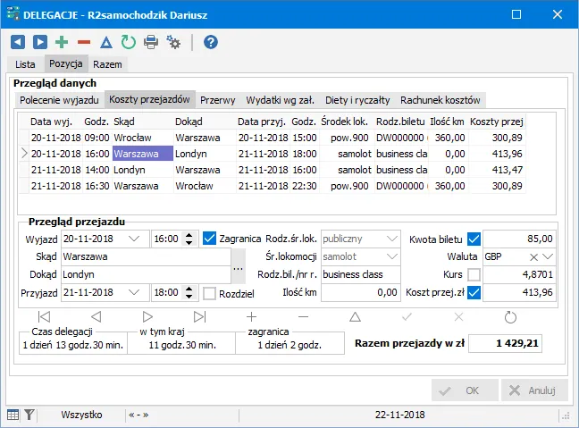
Task: Switch to the Diety i ryczałty tab
Action: pyautogui.click(x=351, y=100)
